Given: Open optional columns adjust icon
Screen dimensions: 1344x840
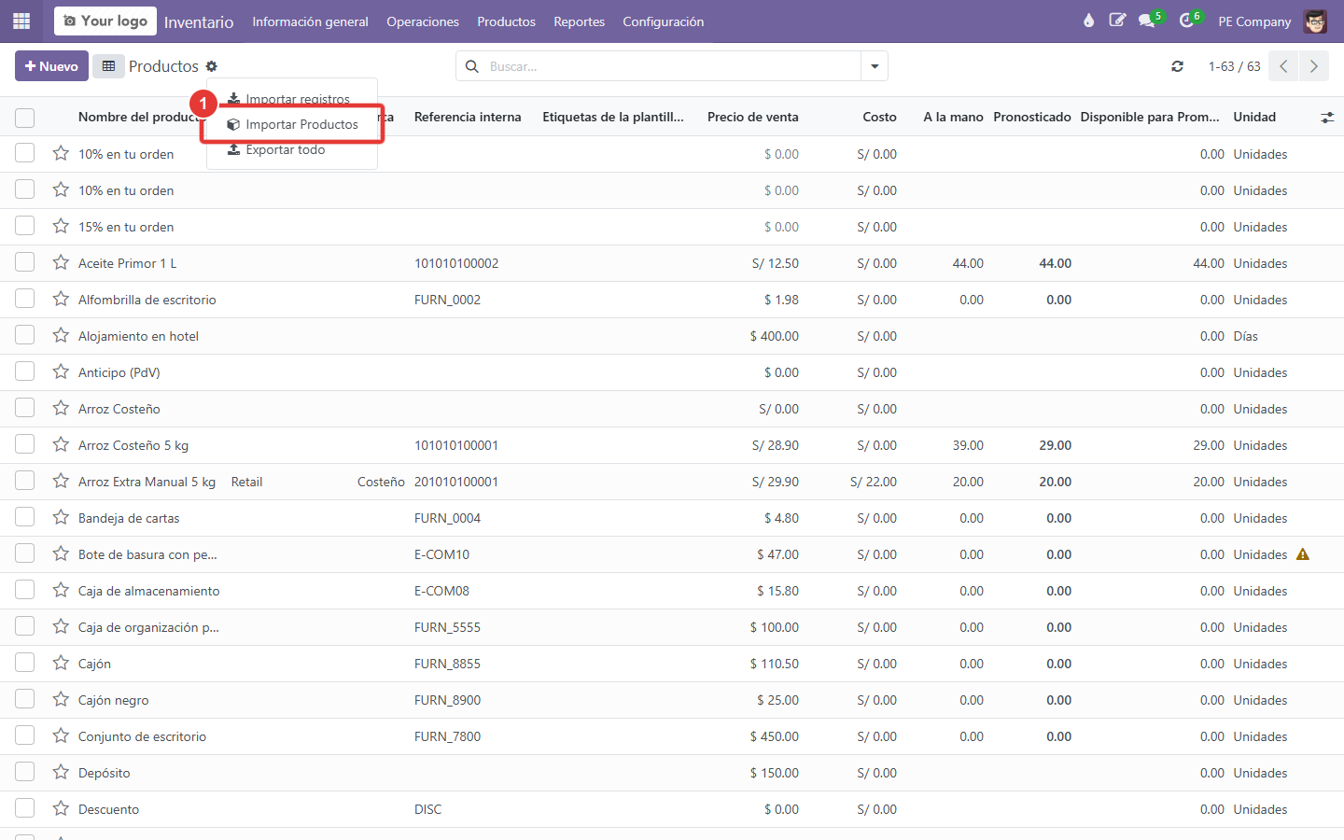Looking at the screenshot, I should pyautogui.click(x=1327, y=118).
